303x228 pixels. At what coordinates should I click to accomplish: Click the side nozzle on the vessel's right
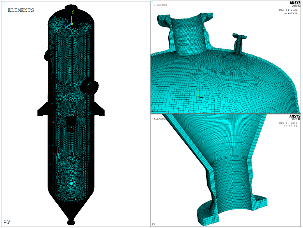pyautogui.click(x=90, y=86)
